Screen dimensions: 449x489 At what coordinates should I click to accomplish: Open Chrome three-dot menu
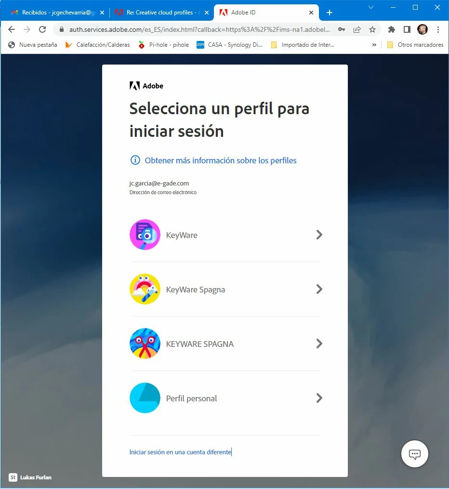[x=438, y=29]
